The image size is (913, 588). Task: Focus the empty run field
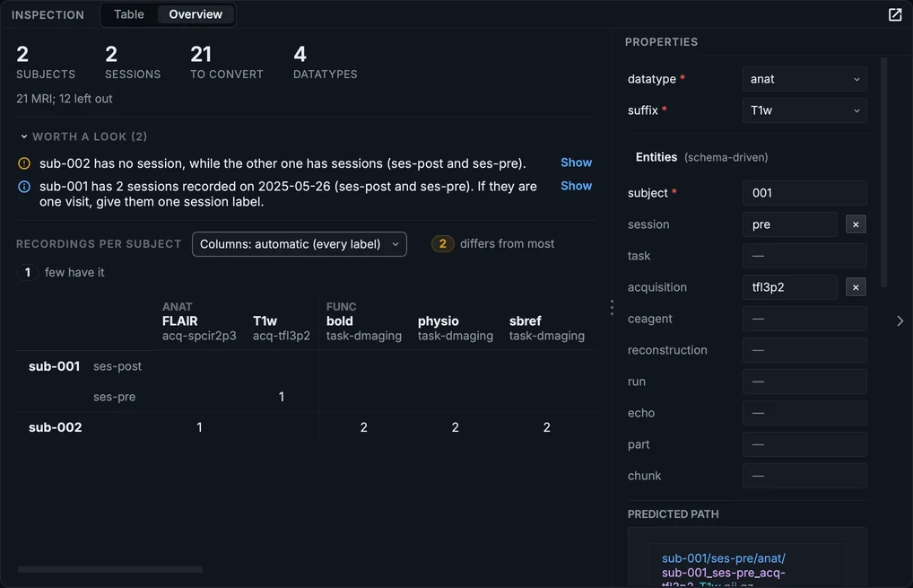click(x=804, y=382)
